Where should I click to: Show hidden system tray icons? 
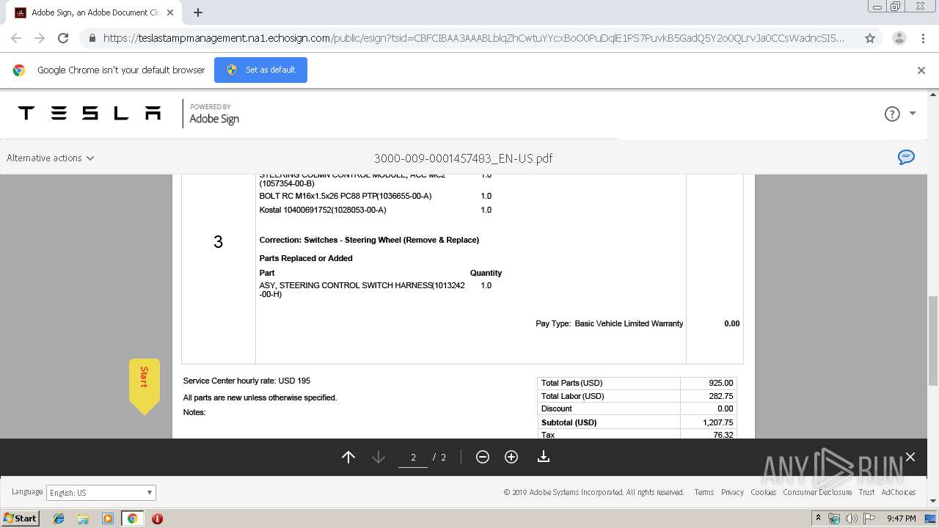coord(819,518)
